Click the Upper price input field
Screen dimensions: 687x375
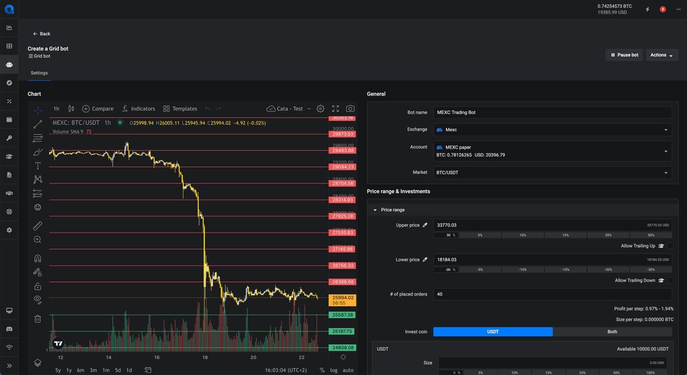552,226
